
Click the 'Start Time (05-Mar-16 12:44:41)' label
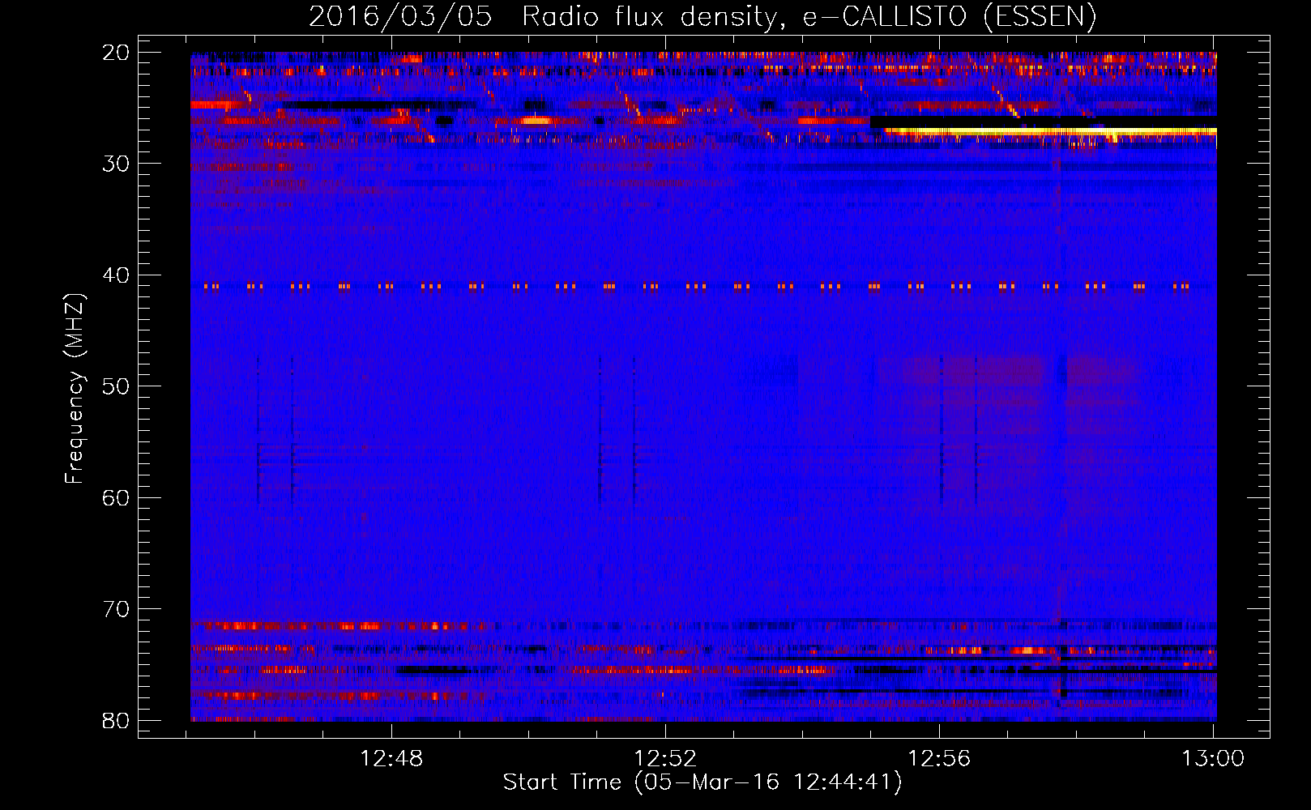tap(702, 782)
